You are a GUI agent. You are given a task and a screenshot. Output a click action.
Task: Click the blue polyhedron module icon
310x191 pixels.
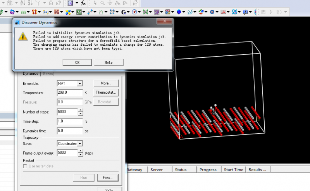(179, 12)
